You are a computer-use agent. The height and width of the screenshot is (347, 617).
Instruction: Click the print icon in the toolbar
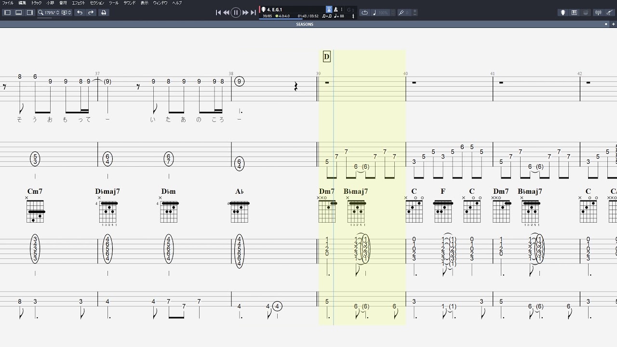coord(103,13)
